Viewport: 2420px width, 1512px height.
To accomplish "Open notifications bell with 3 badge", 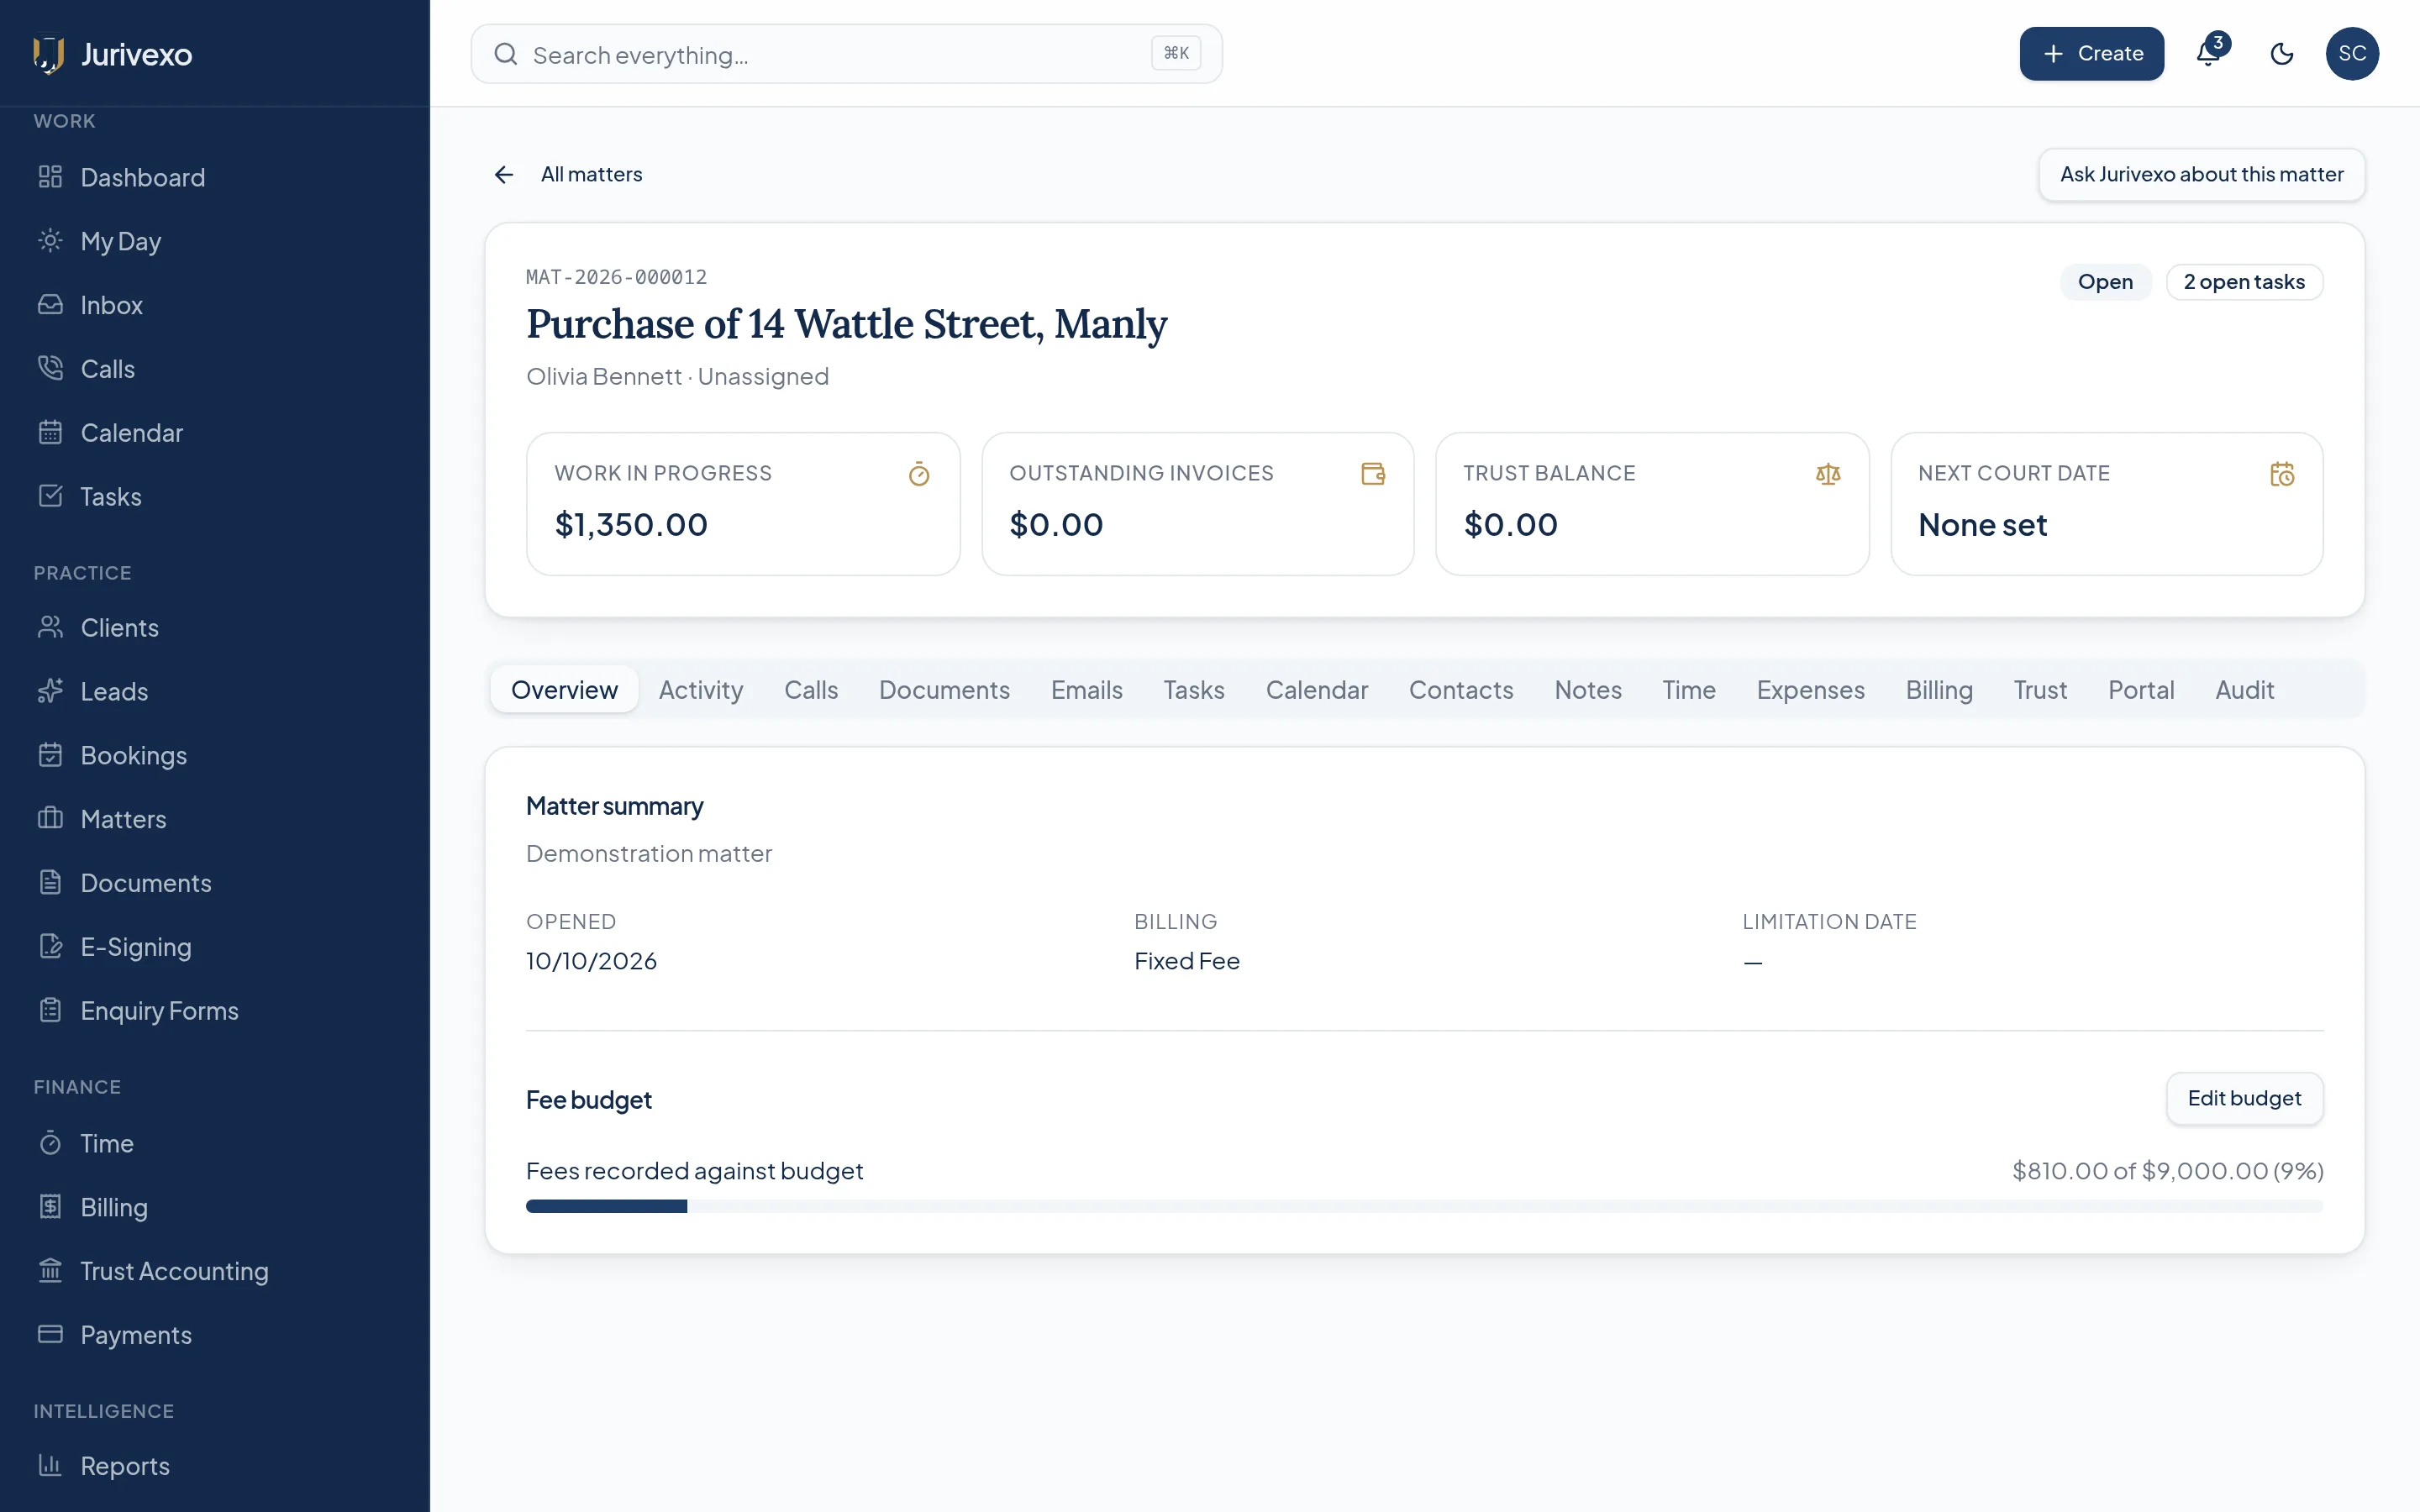I will (2210, 53).
